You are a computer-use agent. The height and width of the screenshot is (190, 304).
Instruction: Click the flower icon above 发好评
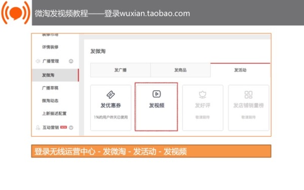(203, 95)
